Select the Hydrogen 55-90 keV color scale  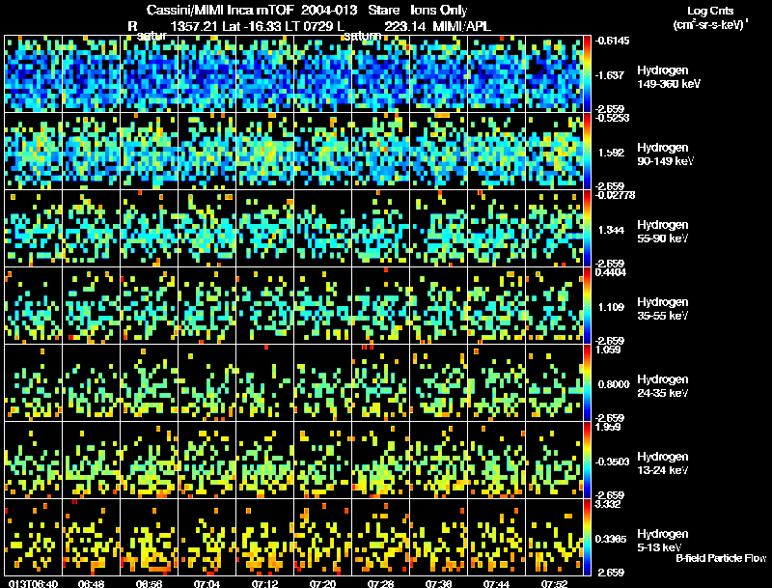pos(587,229)
